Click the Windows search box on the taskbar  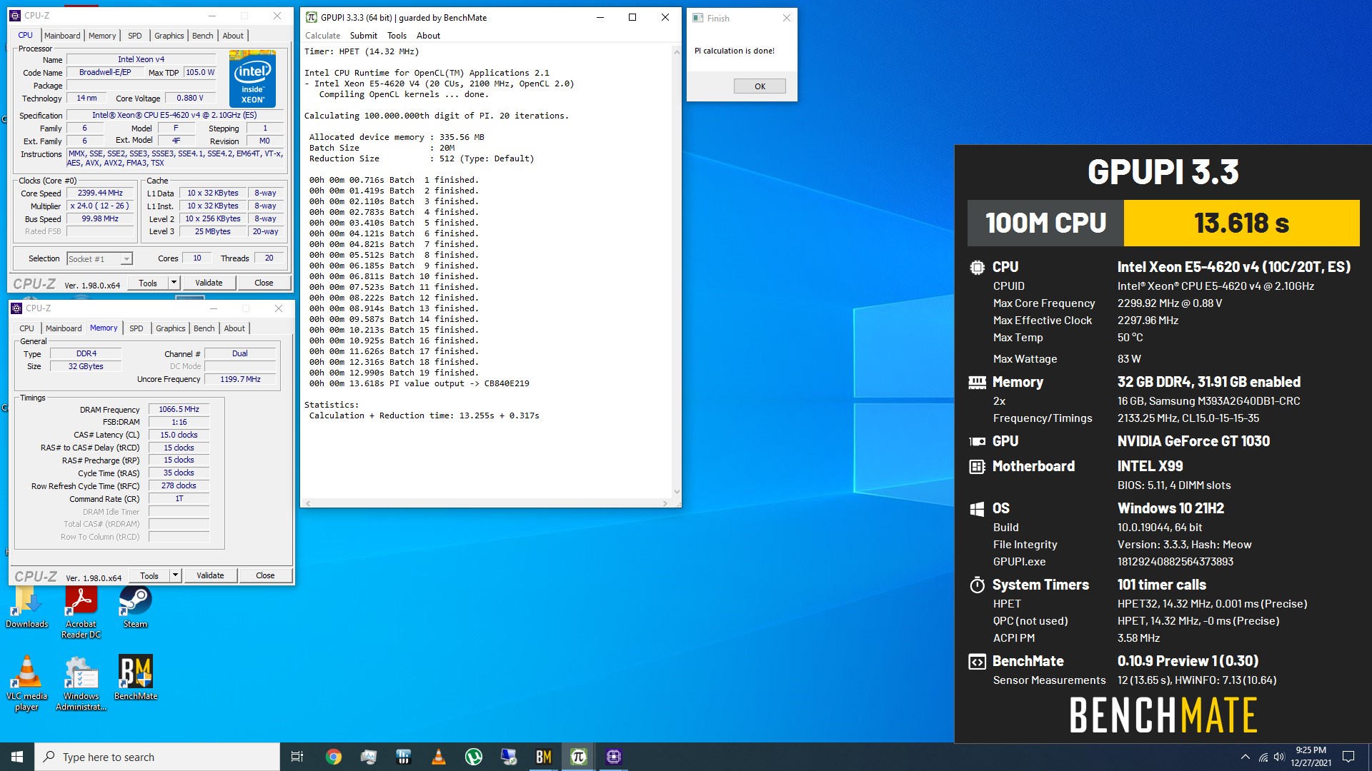pos(157,757)
